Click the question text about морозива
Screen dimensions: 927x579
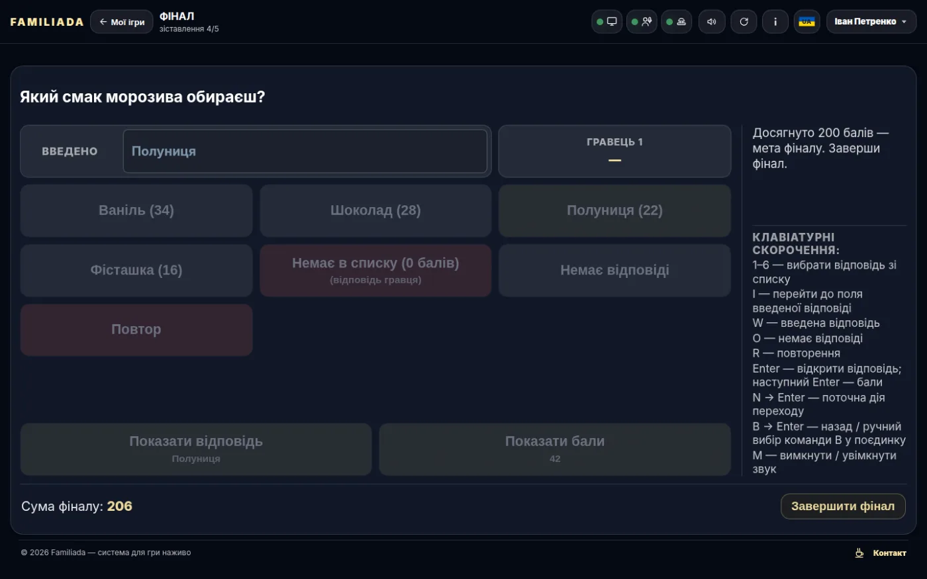click(x=142, y=97)
